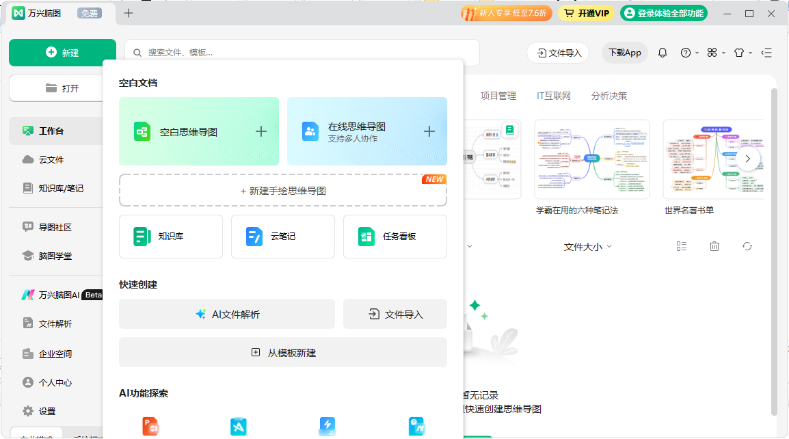Open the help question-mark icon

[x=685, y=53]
